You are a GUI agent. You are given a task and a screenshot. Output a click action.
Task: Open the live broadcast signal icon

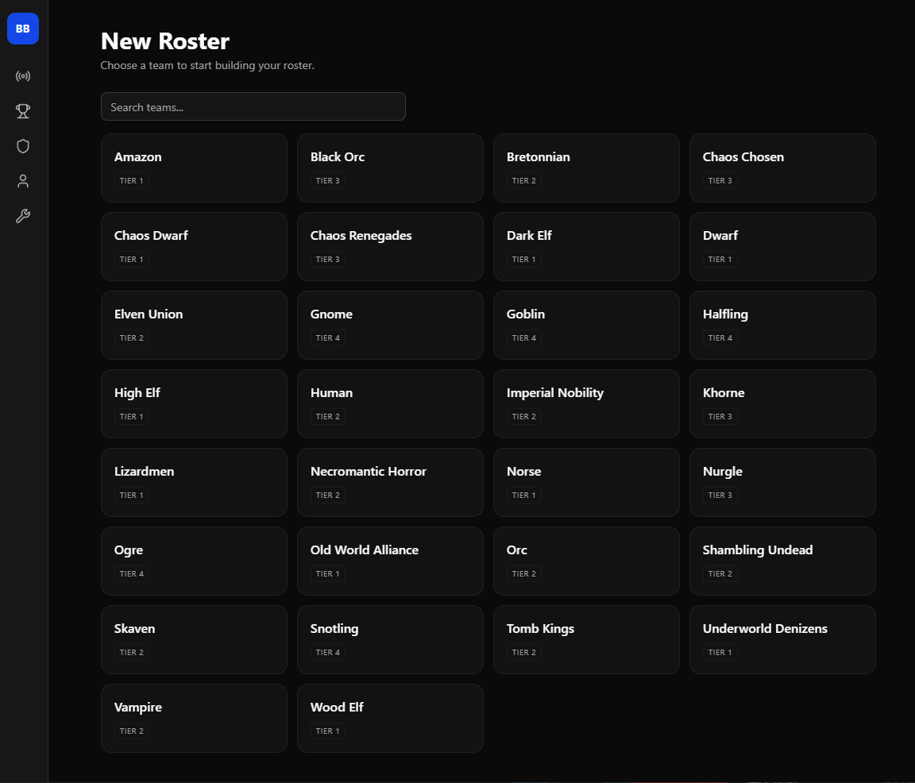[23, 76]
